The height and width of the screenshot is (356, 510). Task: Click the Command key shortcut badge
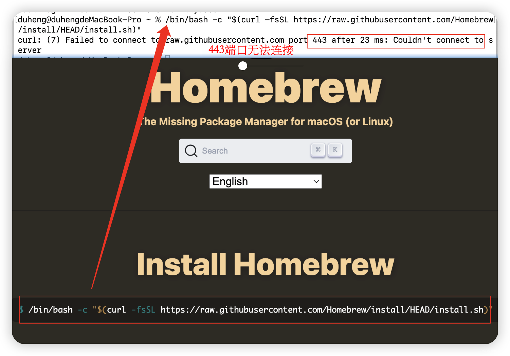318,150
